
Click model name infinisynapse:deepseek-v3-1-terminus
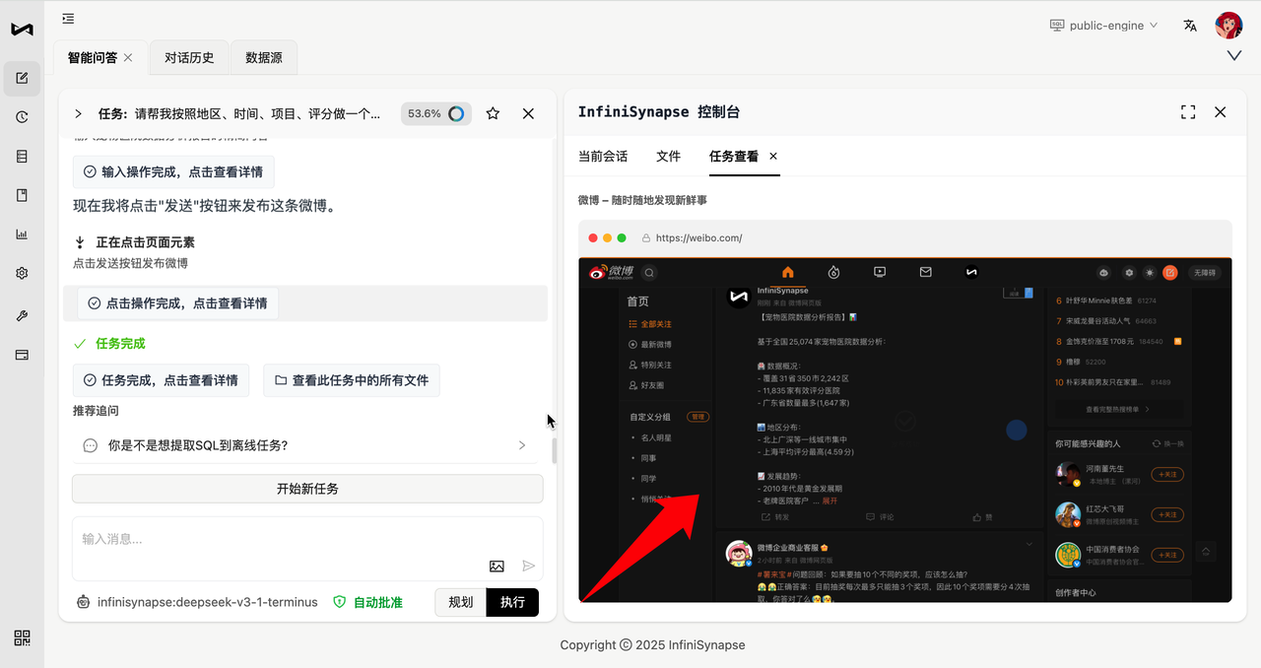click(x=208, y=602)
